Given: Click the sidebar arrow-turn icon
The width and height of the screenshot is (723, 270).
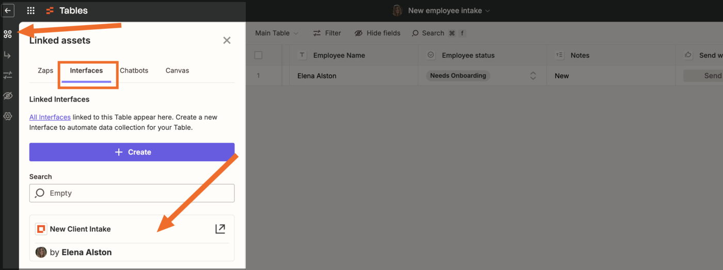Looking at the screenshot, I should 7,55.
